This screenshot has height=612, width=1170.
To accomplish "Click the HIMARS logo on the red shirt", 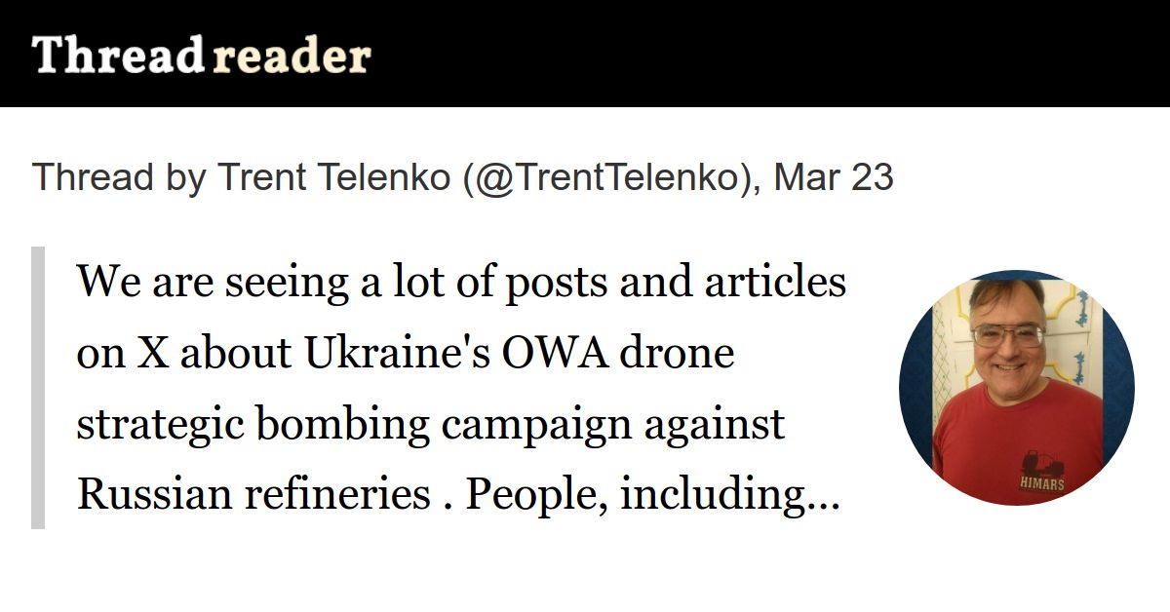I will (1041, 470).
